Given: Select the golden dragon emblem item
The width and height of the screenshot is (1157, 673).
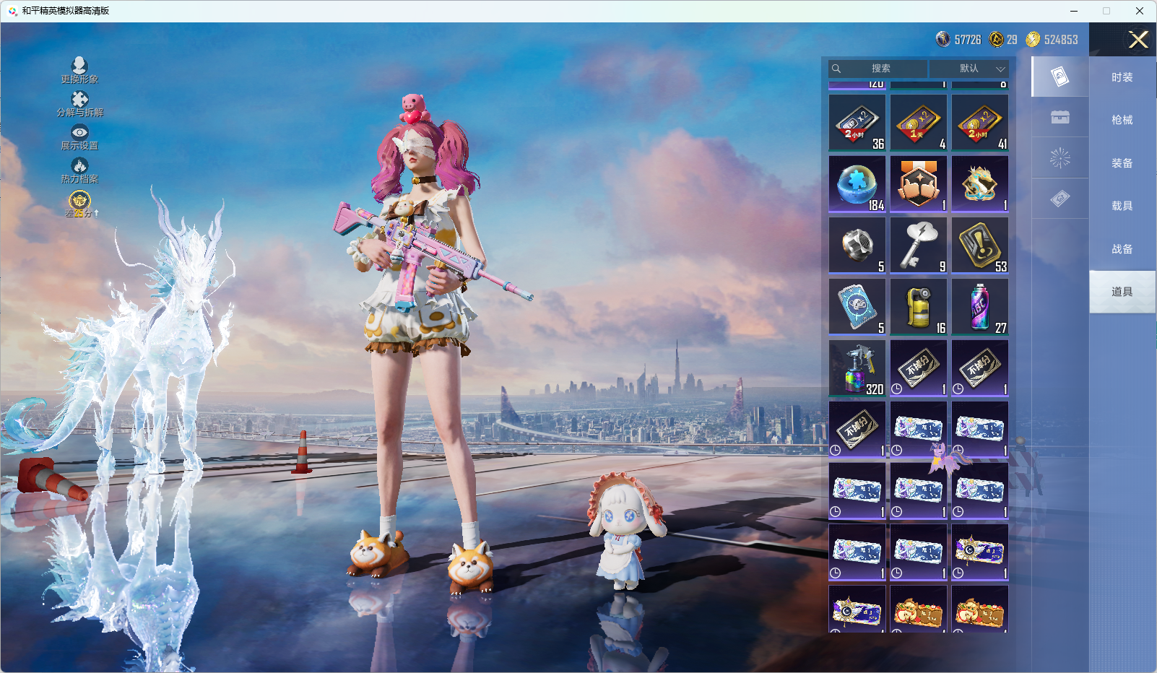Looking at the screenshot, I should 980,184.
